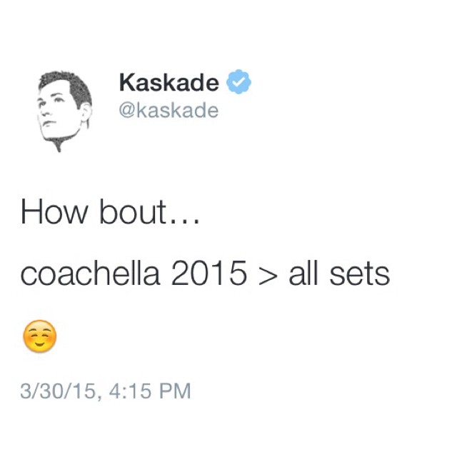457x457 pixels.
Task: Click the @ symbol in handle
Action: coord(127,111)
